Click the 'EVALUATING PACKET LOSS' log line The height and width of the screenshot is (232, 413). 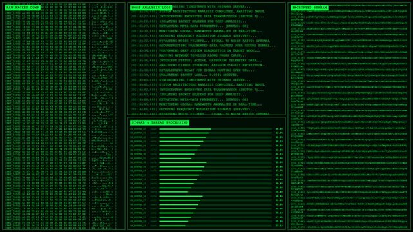point(184,75)
